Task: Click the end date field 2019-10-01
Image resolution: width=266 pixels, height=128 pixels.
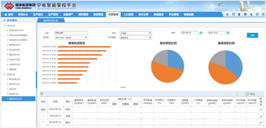Action: click(217, 33)
